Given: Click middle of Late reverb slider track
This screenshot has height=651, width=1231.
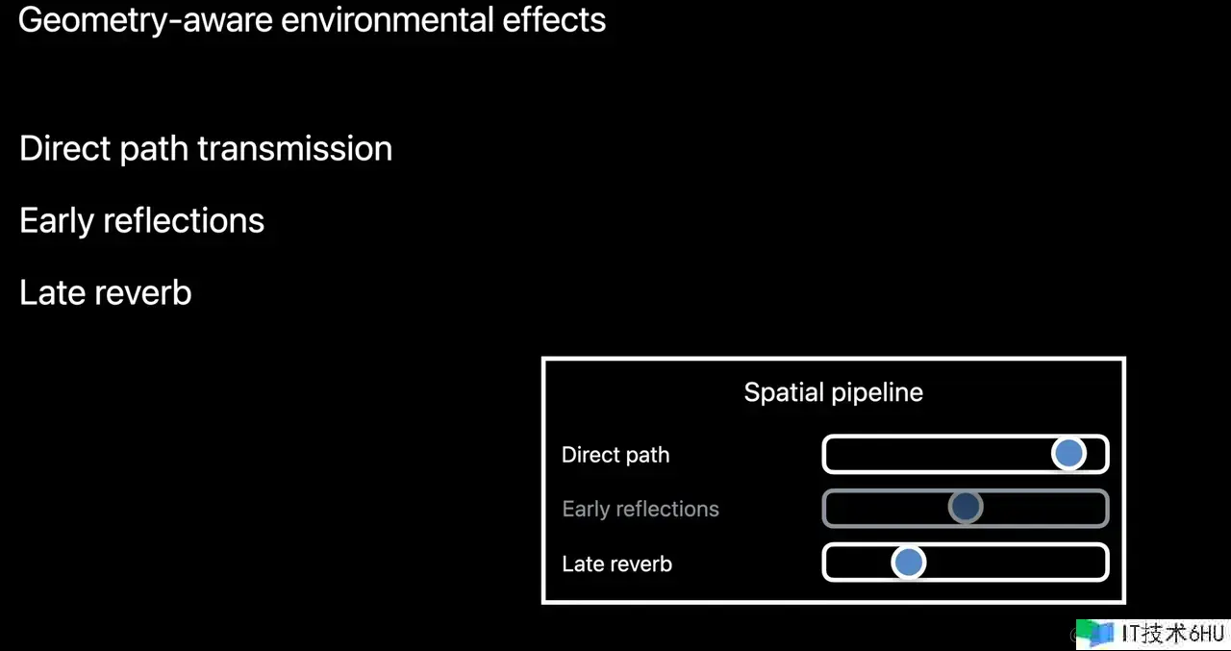Looking at the screenshot, I should point(966,563).
